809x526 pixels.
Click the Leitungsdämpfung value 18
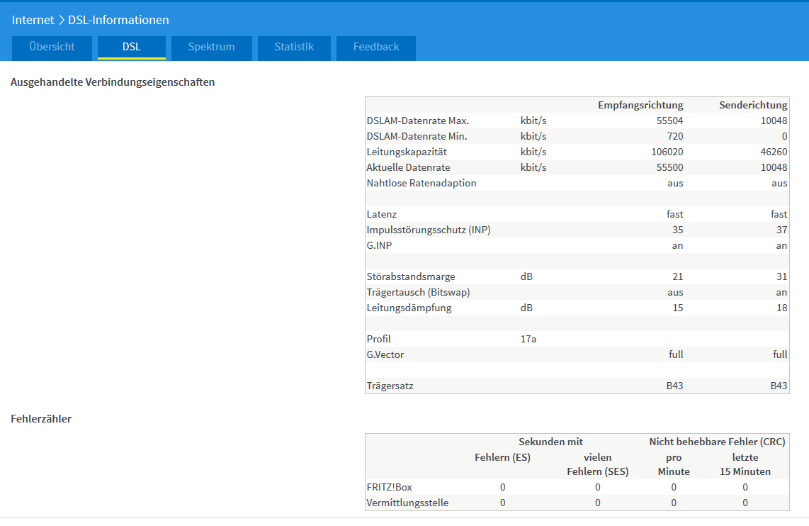coord(782,308)
